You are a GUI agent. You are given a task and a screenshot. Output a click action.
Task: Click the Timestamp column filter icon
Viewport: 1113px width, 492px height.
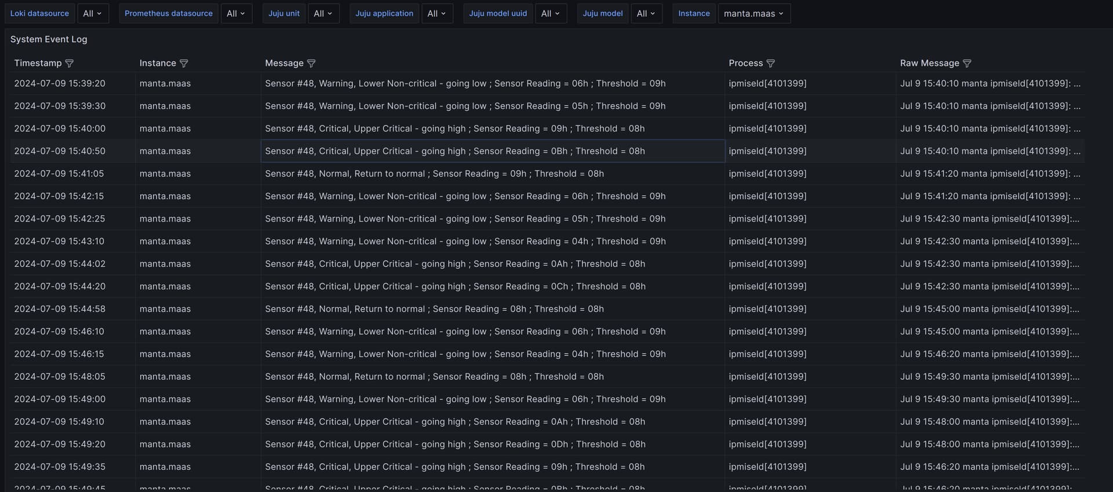(x=70, y=63)
